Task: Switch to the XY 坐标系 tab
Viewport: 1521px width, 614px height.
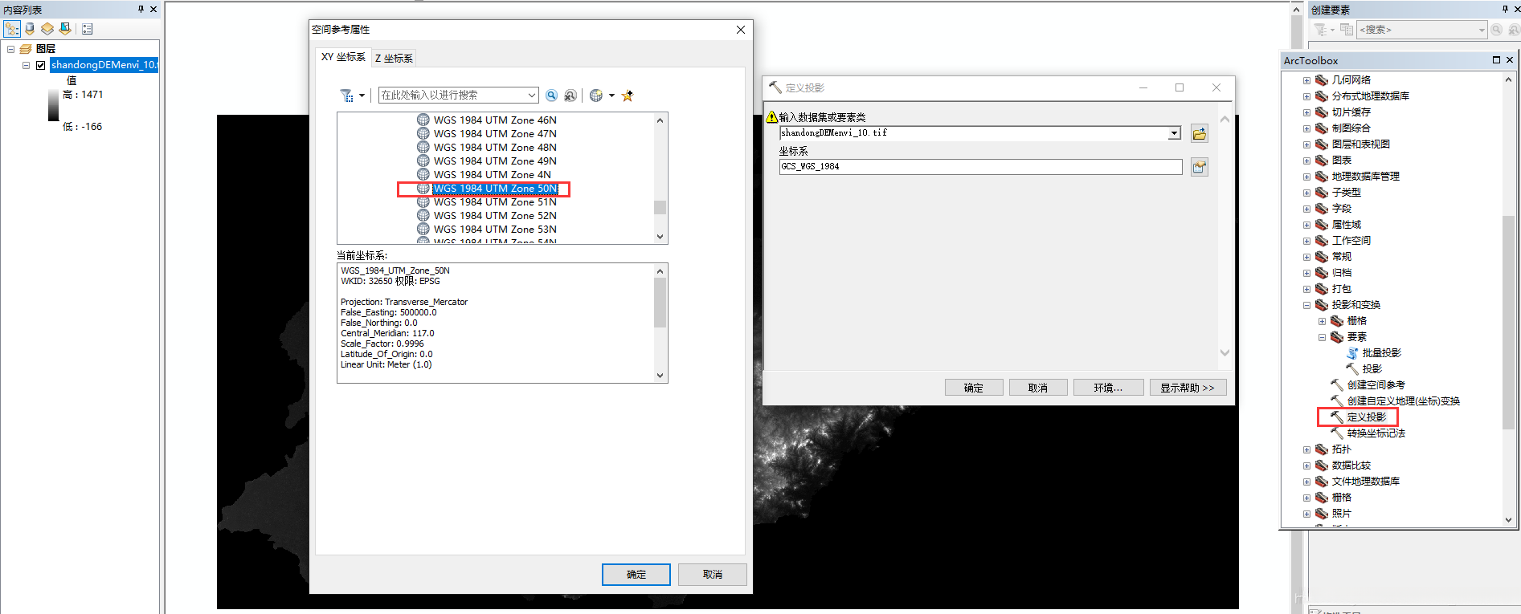Action: click(x=343, y=57)
